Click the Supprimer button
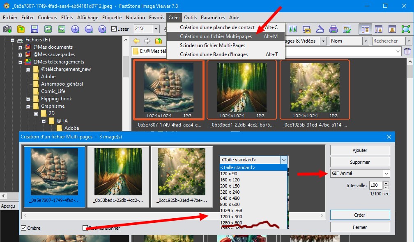This screenshot has width=414, height=242. point(360,162)
